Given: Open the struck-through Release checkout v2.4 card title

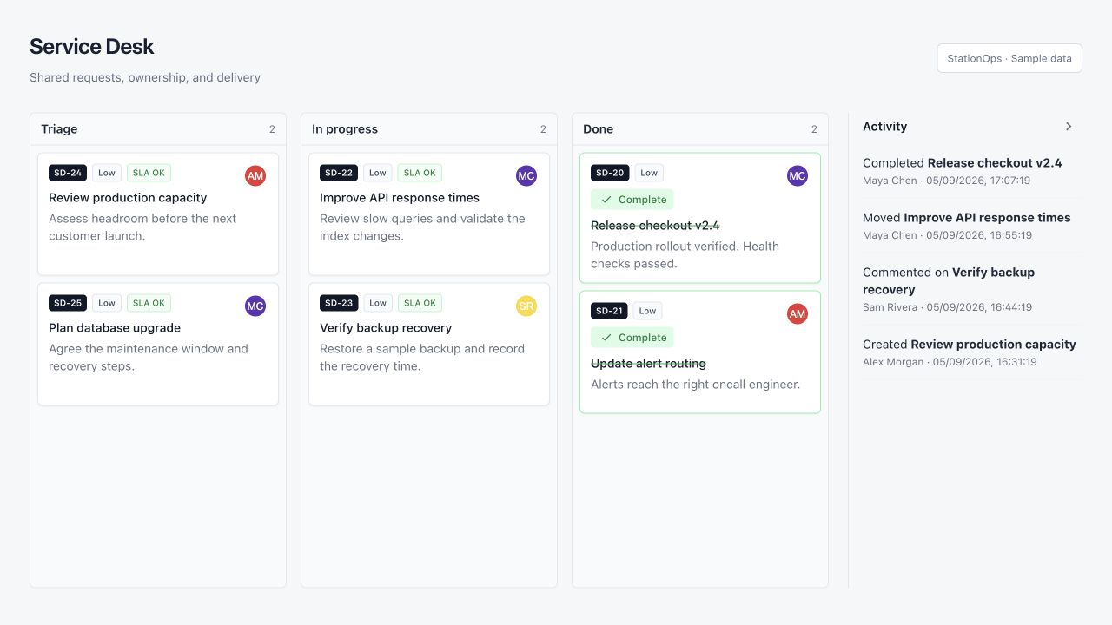Looking at the screenshot, I should 655,226.
